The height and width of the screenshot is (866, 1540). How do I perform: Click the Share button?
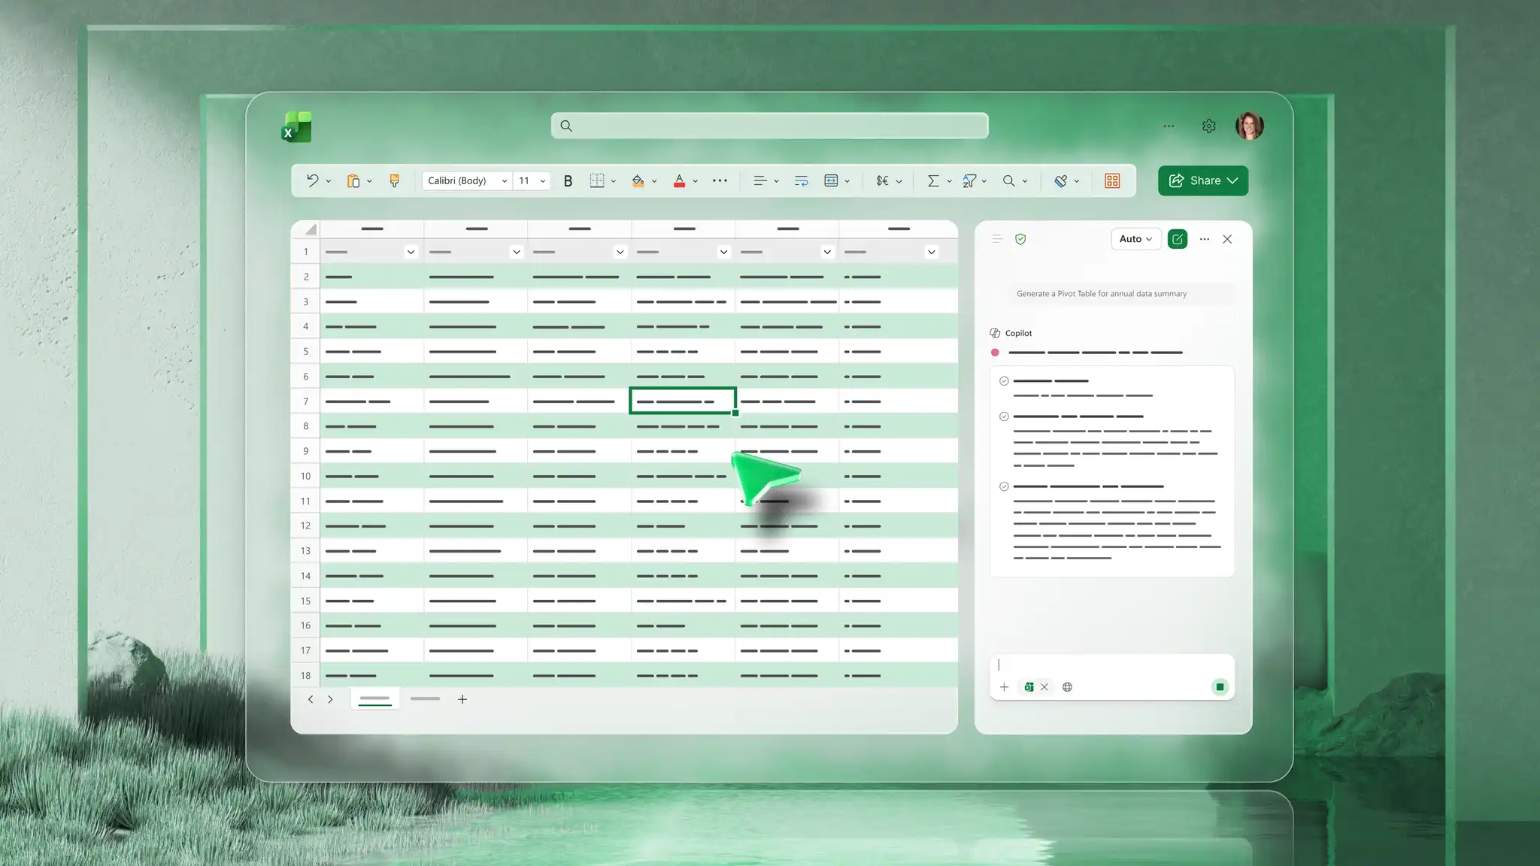1203,180
